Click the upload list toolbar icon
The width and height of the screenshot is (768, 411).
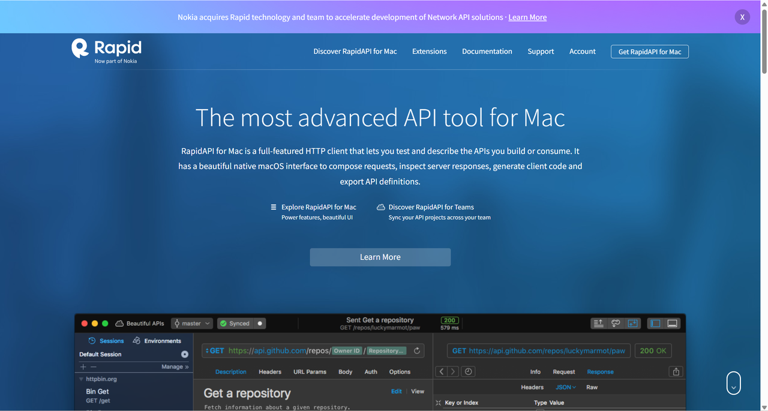point(598,323)
